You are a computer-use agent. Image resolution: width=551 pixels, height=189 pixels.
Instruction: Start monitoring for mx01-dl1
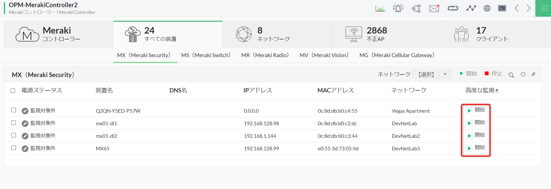[476, 123]
